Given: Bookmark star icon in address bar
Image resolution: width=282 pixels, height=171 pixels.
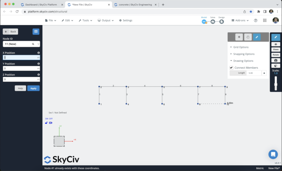Looking at the screenshot, I should tap(251, 12).
